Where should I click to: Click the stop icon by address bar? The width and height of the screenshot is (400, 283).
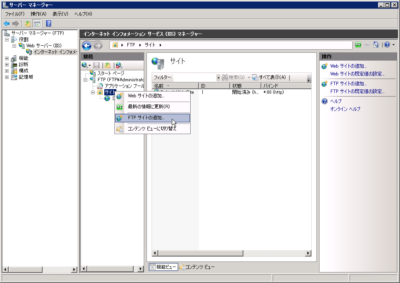[367, 45]
